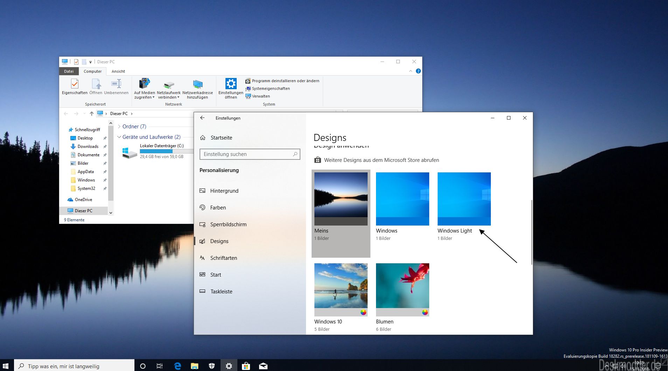Click Explorer up-one-level arrow
668x371 pixels.
pos(92,114)
